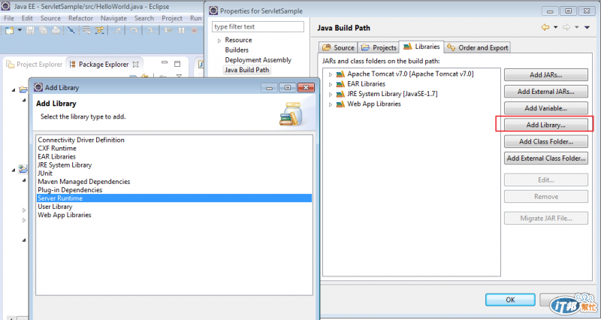Screen dimensions: 601x320
Task: Click the Add Variable... button
Action: 546,108
